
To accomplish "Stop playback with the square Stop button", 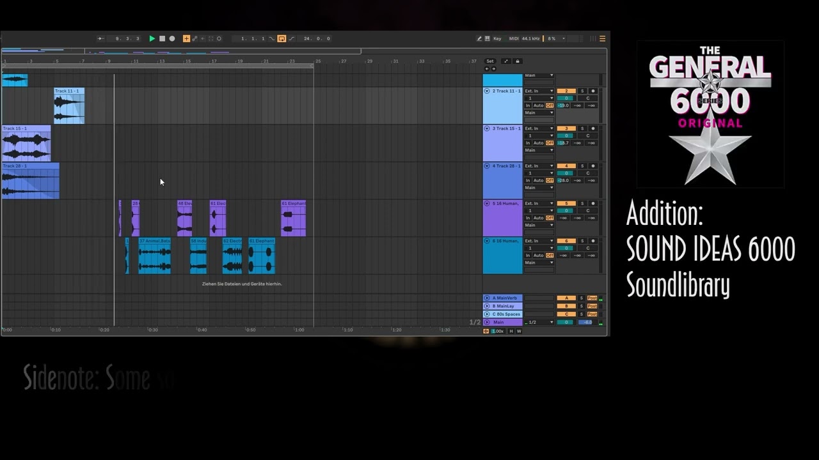I will (162, 38).
